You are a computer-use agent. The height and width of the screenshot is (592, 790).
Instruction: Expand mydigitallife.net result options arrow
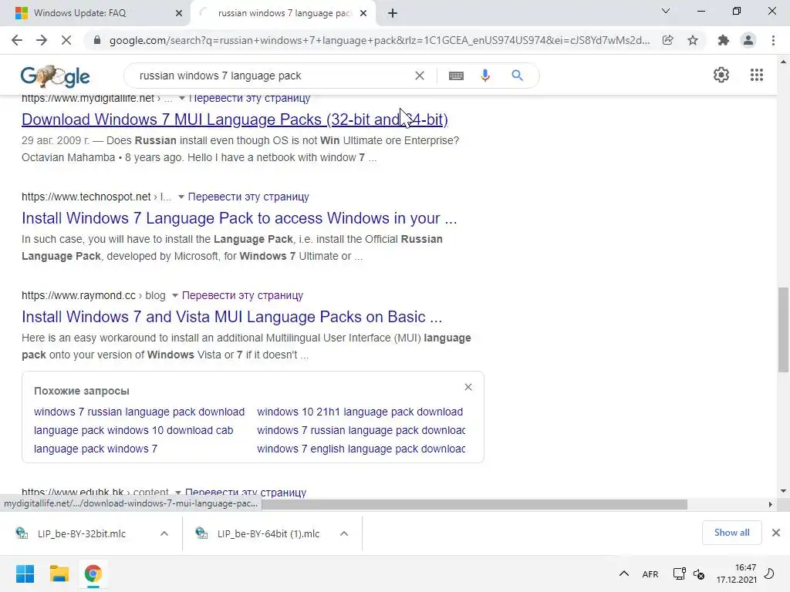pyautogui.click(x=181, y=98)
